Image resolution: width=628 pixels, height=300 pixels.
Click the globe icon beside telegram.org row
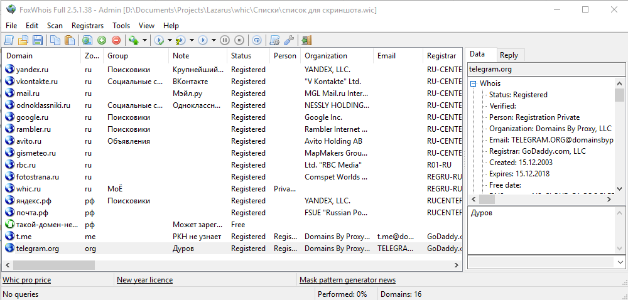[9, 249]
